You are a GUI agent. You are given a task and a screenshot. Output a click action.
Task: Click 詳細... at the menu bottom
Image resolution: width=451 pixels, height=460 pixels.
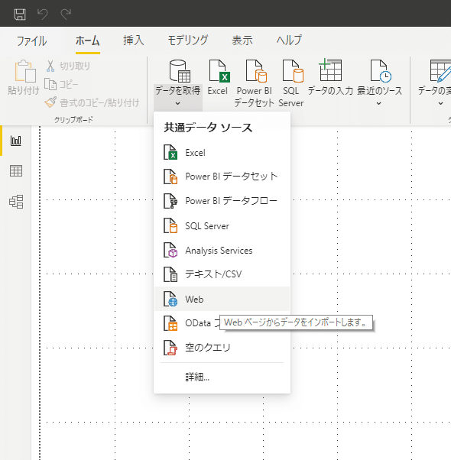(197, 377)
